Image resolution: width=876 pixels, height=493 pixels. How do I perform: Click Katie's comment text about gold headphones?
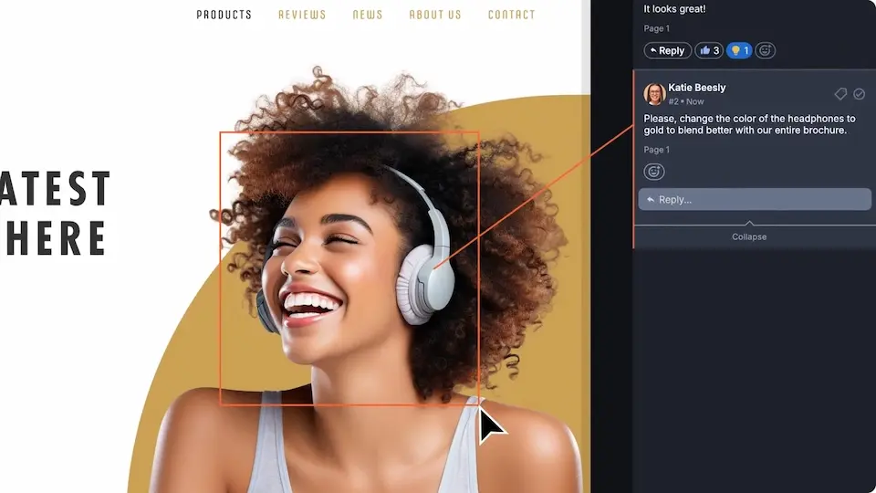pos(748,124)
